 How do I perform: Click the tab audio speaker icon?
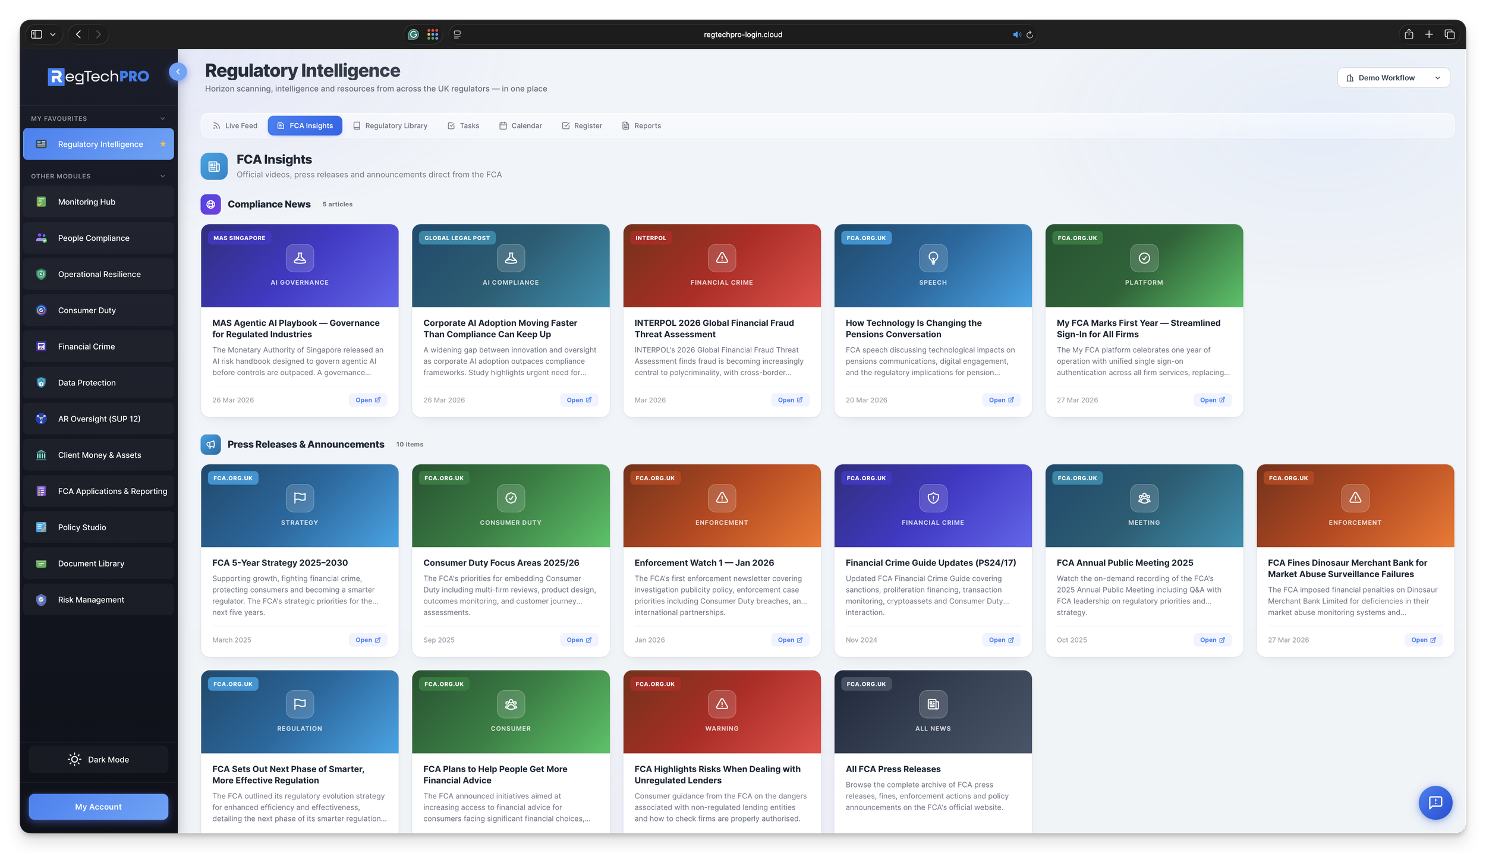coord(1017,35)
